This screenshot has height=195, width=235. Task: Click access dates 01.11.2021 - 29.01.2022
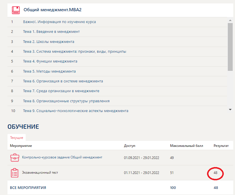(142, 173)
